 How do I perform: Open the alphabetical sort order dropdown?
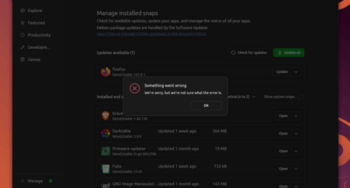(245, 97)
